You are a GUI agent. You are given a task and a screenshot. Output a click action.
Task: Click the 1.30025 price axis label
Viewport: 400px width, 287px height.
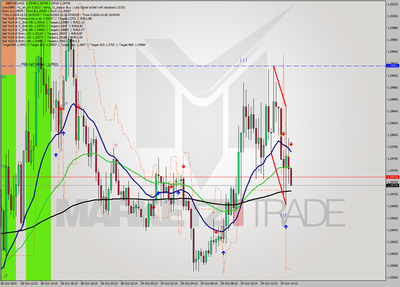[x=392, y=4]
